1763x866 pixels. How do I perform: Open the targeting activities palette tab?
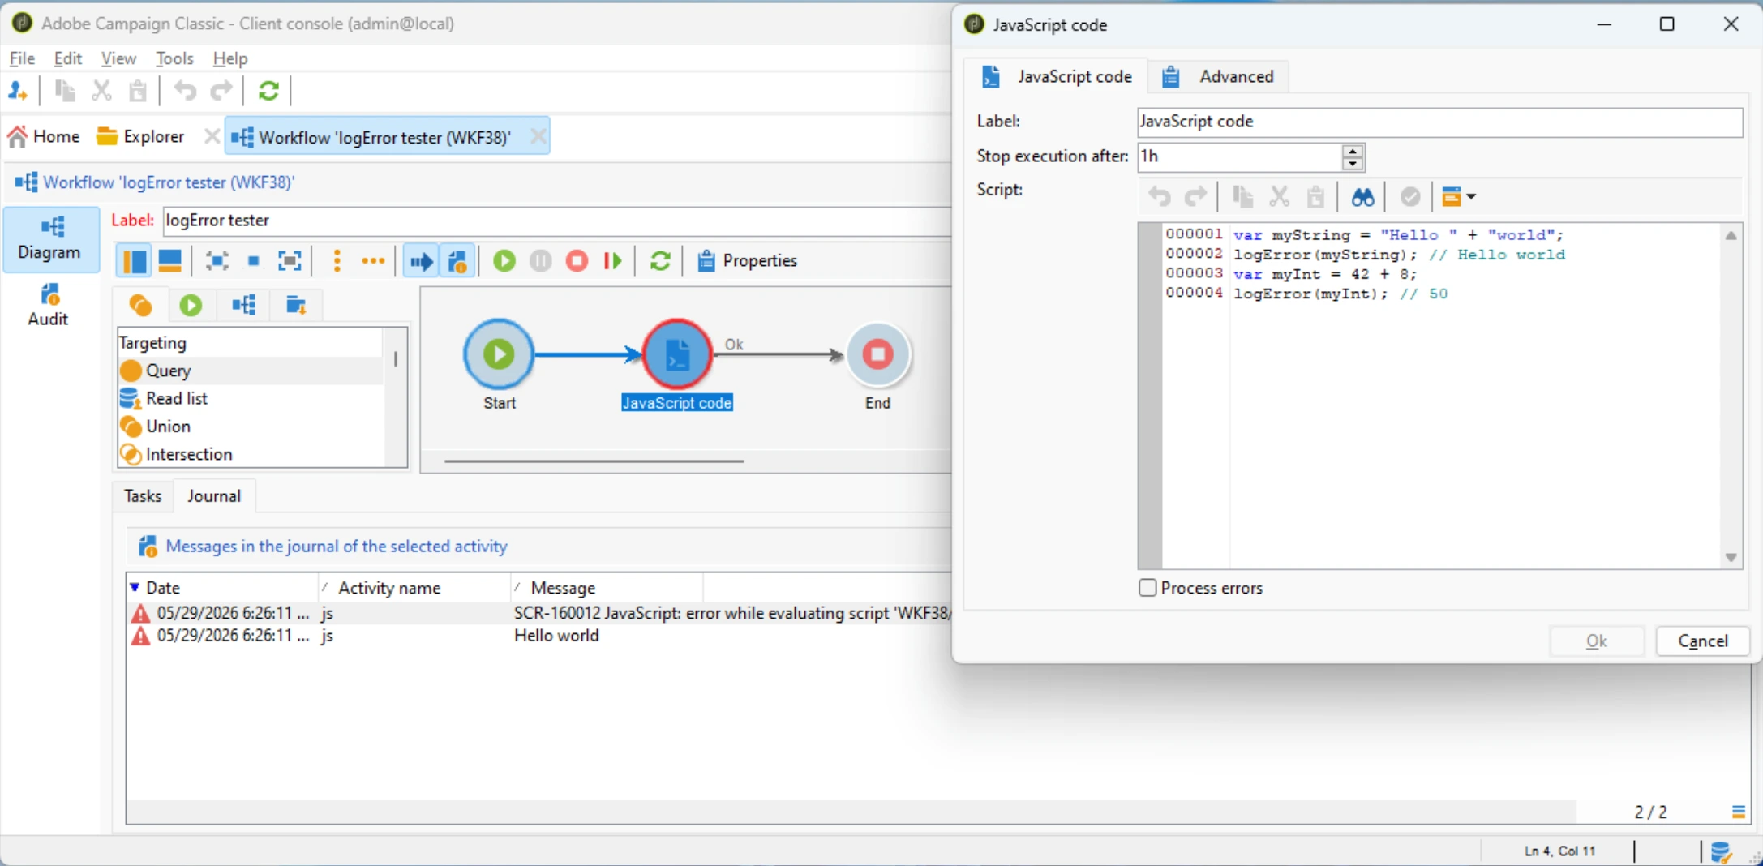click(140, 306)
